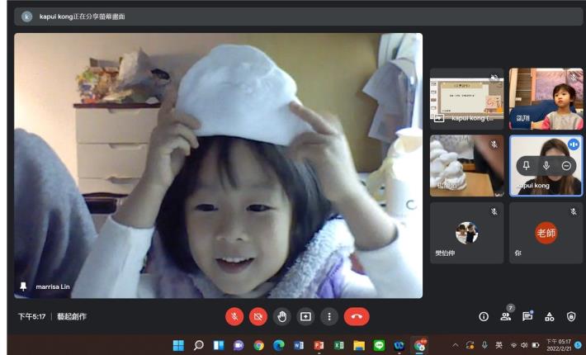Image resolution: width=586 pixels, height=355 pixels.
Task: Unmute the microphone in call controls
Action: [x=234, y=316]
